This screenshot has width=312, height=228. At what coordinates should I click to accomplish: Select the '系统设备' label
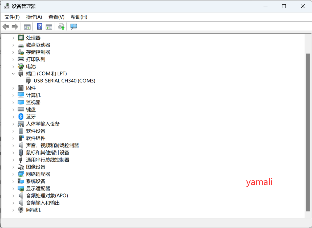click(36, 181)
